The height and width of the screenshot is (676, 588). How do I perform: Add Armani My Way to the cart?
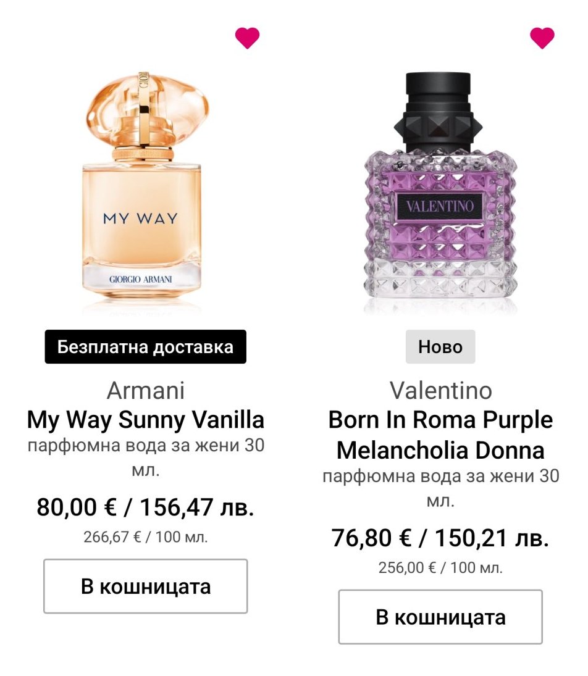(146, 586)
